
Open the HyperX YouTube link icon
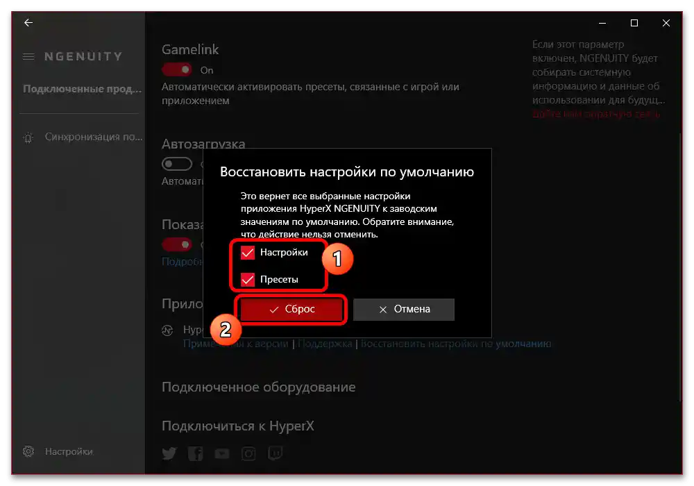point(222,453)
